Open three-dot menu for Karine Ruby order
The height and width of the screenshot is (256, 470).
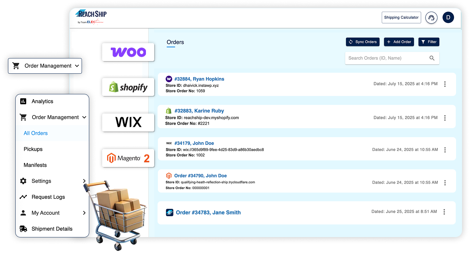pyautogui.click(x=445, y=118)
